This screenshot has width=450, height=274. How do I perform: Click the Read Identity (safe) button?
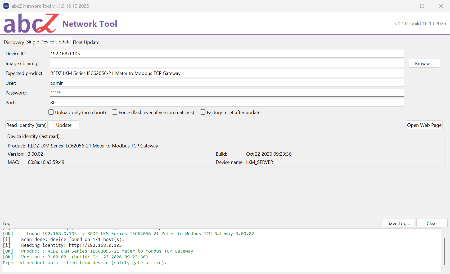26,125
